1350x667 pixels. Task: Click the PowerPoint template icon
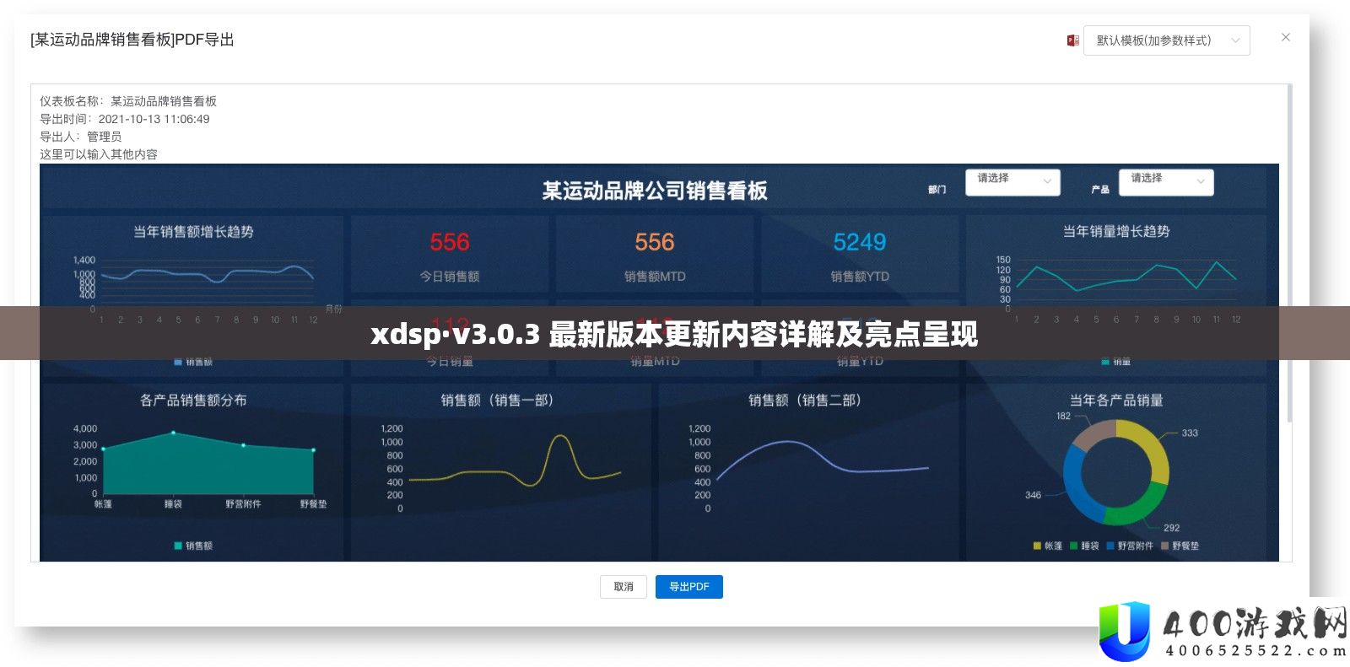[1072, 40]
